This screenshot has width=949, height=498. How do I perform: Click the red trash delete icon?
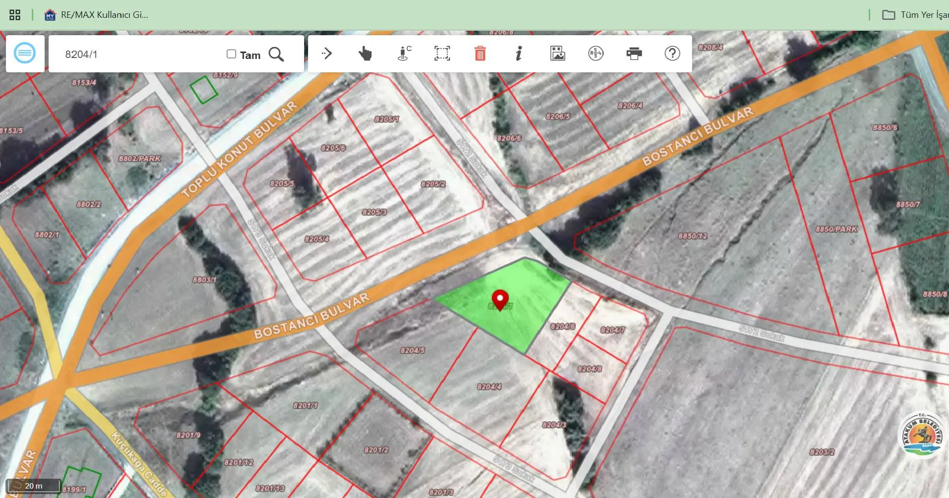(x=480, y=53)
